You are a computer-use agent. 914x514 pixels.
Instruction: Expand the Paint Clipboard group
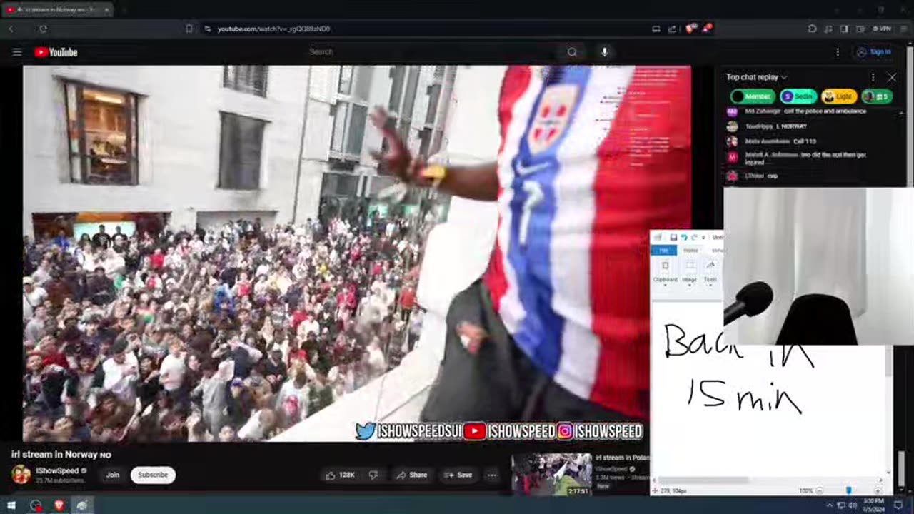click(x=665, y=271)
